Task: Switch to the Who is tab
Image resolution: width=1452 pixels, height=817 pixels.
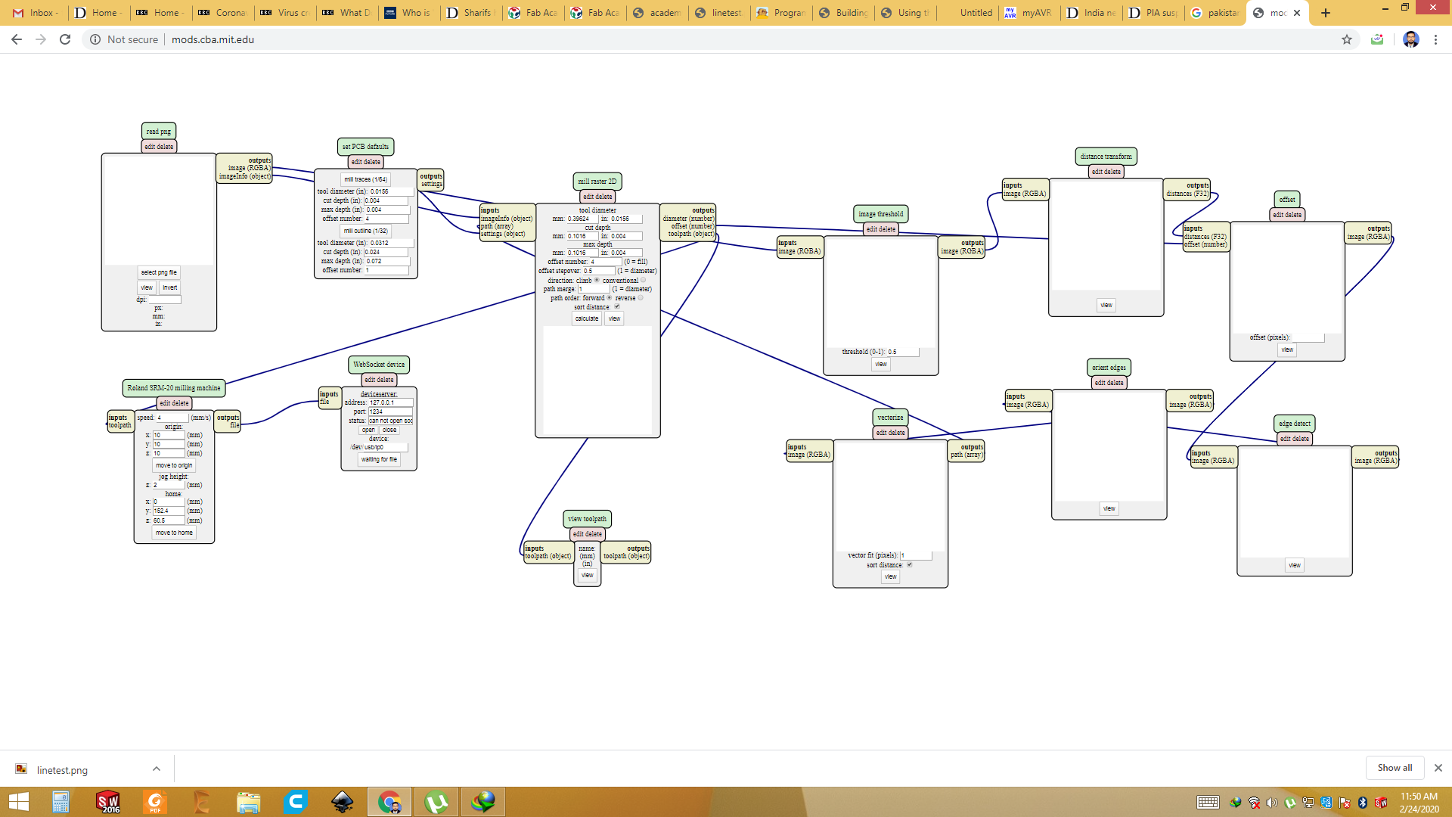Action: pos(408,13)
